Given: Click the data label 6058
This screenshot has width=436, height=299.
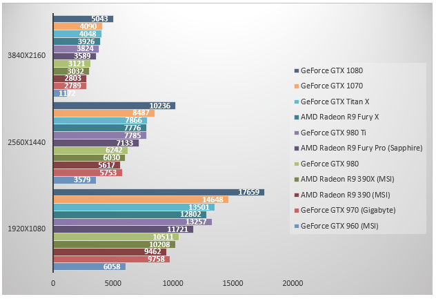Looking at the screenshot, I should click(112, 267).
